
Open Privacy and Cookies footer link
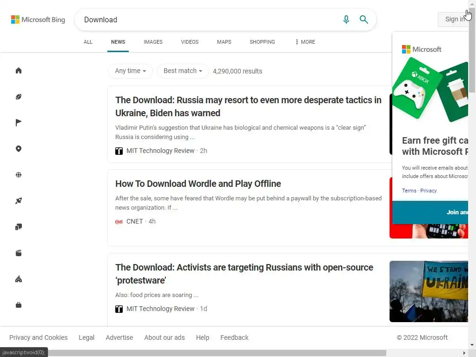click(38, 337)
